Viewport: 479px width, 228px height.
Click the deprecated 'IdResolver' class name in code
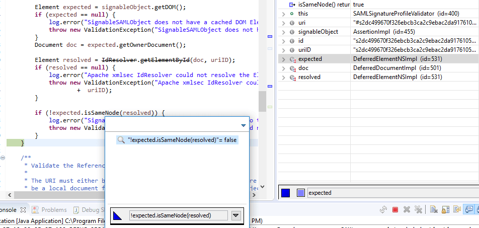(119, 60)
